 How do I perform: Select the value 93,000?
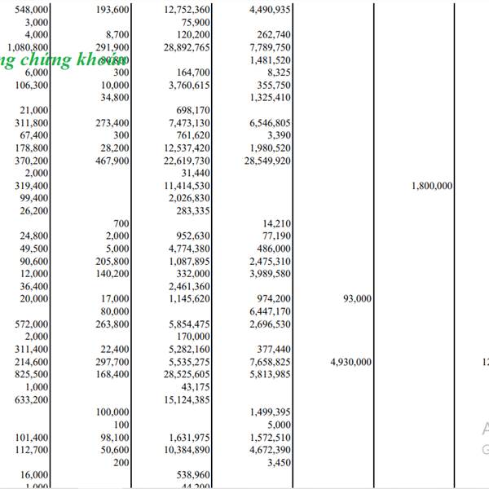coord(358,299)
